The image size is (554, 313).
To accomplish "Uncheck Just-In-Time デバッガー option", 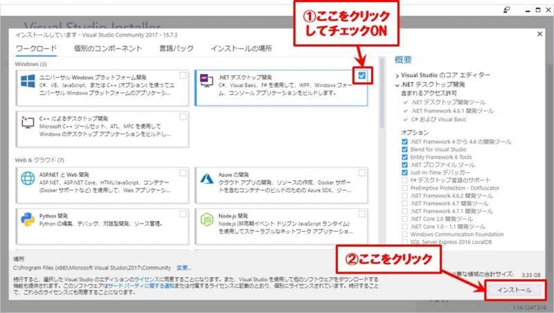I will point(404,173).
